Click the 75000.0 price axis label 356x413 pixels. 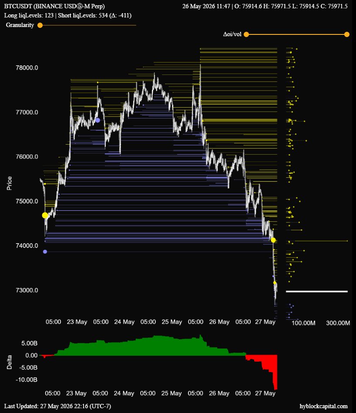tap(27, 201)
